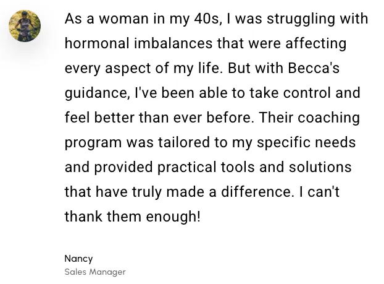Image resolution: width=384 pixels, height=284 pixels.
Task: Click Nancy's round avatar photo
Action: point(25,26)
